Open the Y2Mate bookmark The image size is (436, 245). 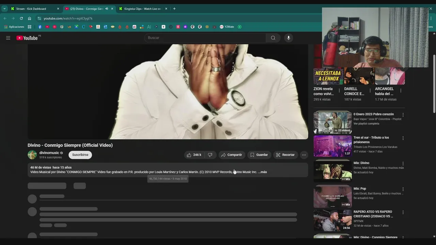click(227, 27)
